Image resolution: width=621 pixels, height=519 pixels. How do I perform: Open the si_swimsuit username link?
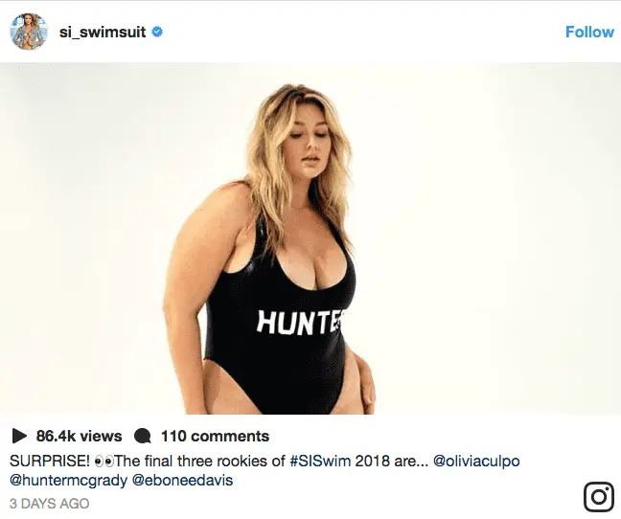click(x=103, y=32)
